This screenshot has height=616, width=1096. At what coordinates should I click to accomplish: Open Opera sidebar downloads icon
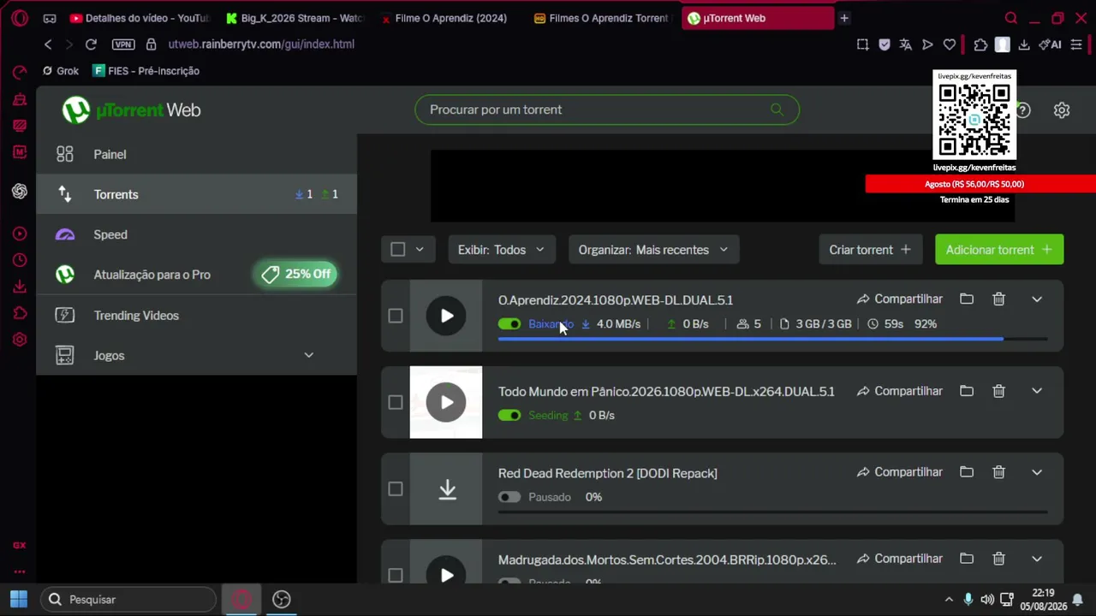coord(20,287)
